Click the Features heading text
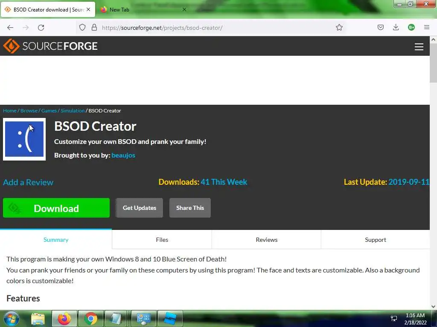Viewport: 437px width, 327px height. [x=23, y=298]
